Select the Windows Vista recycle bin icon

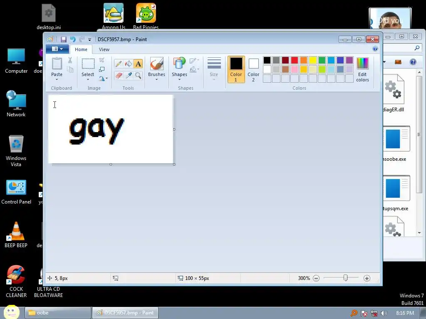(x=16, y=151)
